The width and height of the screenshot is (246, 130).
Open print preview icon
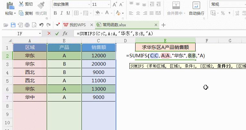[34, 25]
